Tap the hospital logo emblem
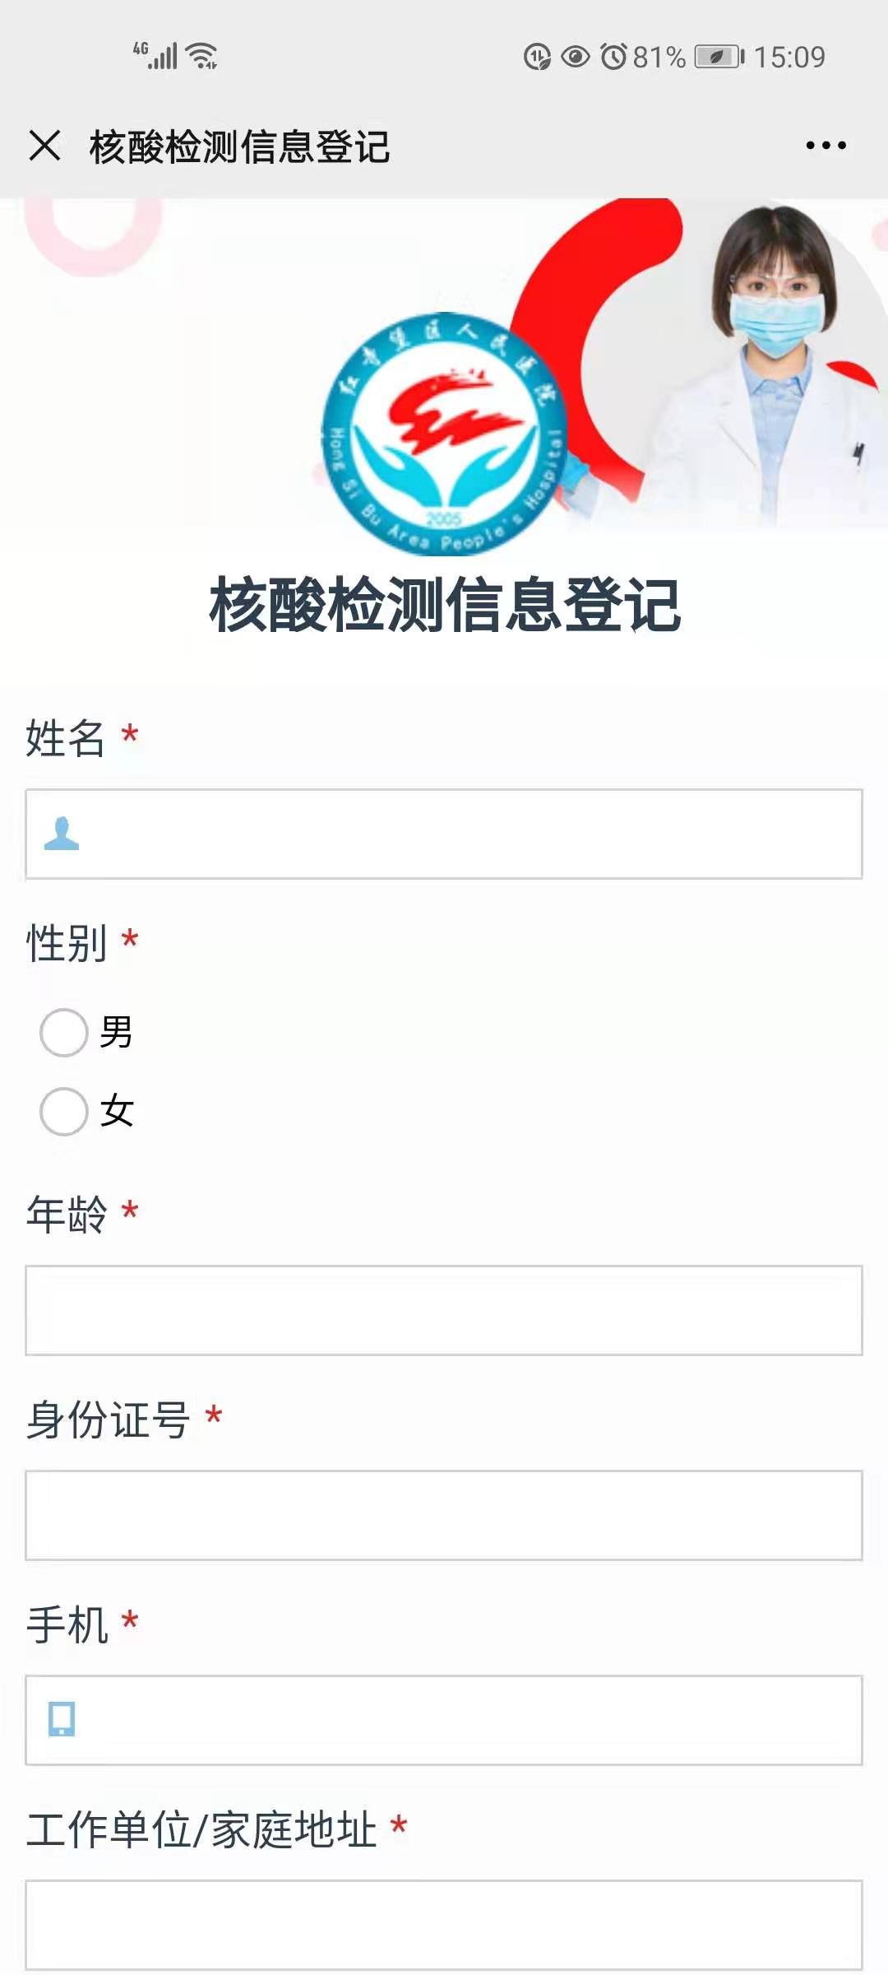The width and height of the screenshot is (888, 1975). (x=444, y=432)
